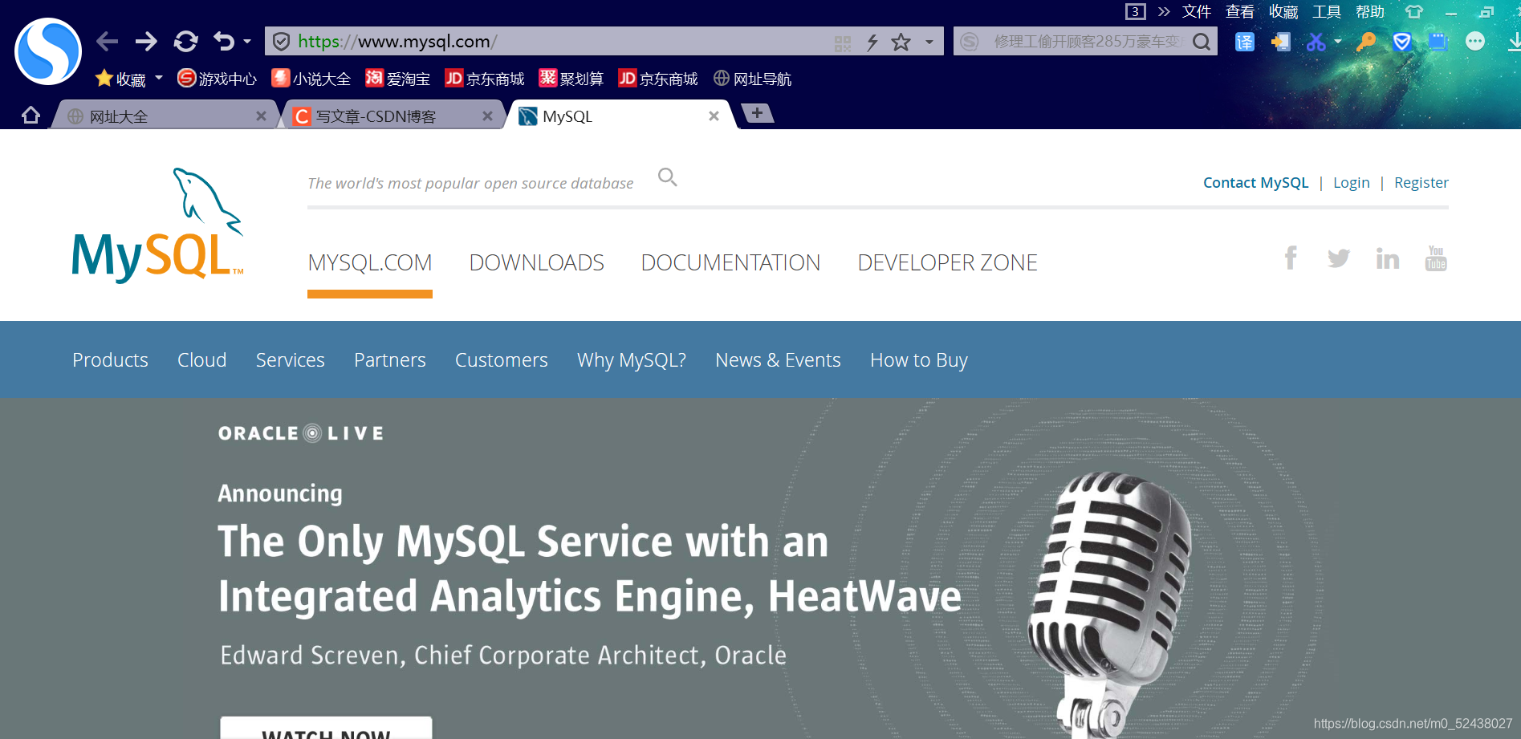This screenshot has height=739, width=1521.
Task: Open the 游戏中心 bookmark
Action: point(217,79)
